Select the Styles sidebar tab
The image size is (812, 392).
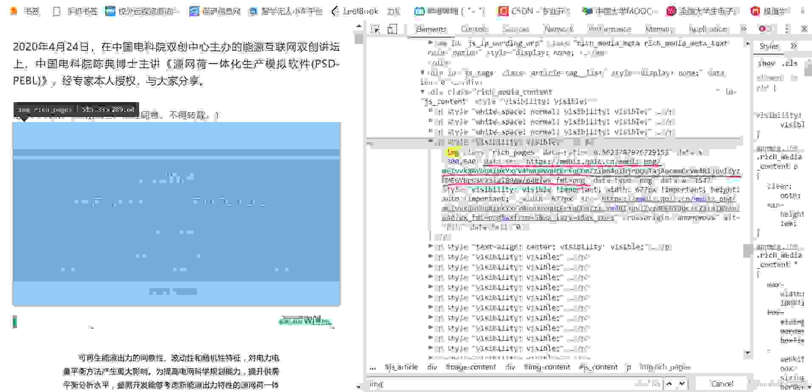pos(769,46)
